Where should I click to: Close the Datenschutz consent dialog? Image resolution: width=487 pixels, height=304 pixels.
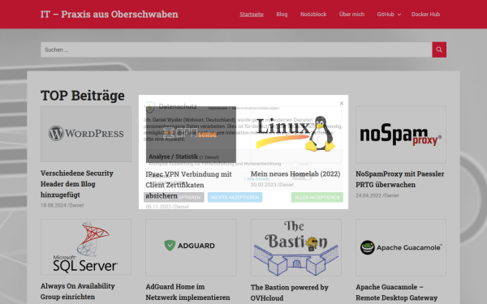(x=342, y=103)
